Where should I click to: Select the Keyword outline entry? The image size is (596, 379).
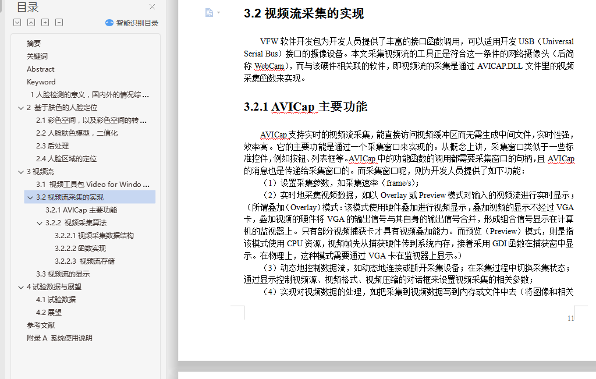coord(41,82)
